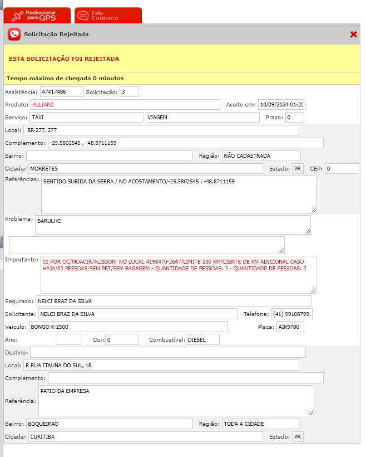Select the Aceito em date field
Image resolution: width=366 pixels, height=457 pixels.
pos(281,105)
